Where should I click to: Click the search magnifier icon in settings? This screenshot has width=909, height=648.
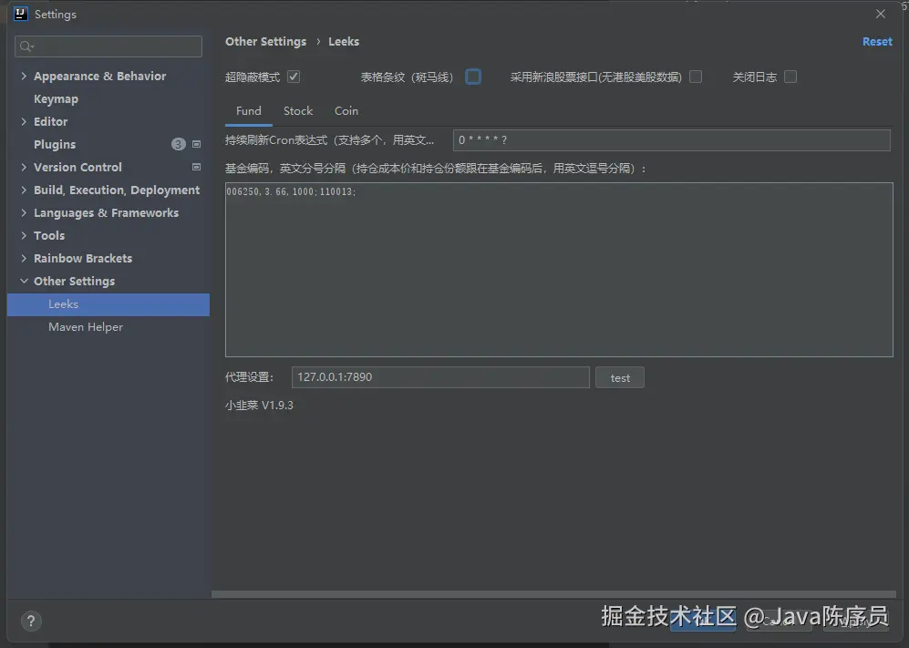(x=26, y=46)
